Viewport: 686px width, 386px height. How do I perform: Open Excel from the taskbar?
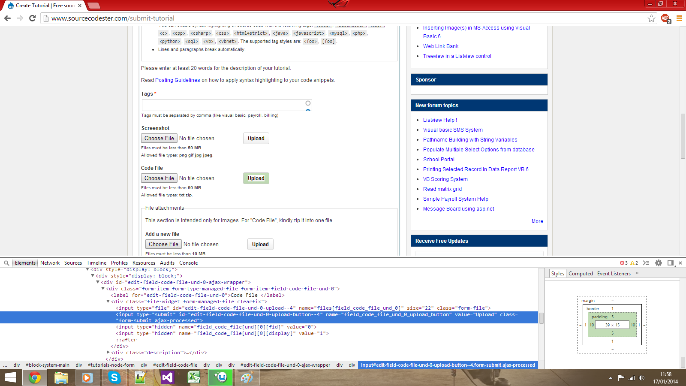tap(194, 377)
